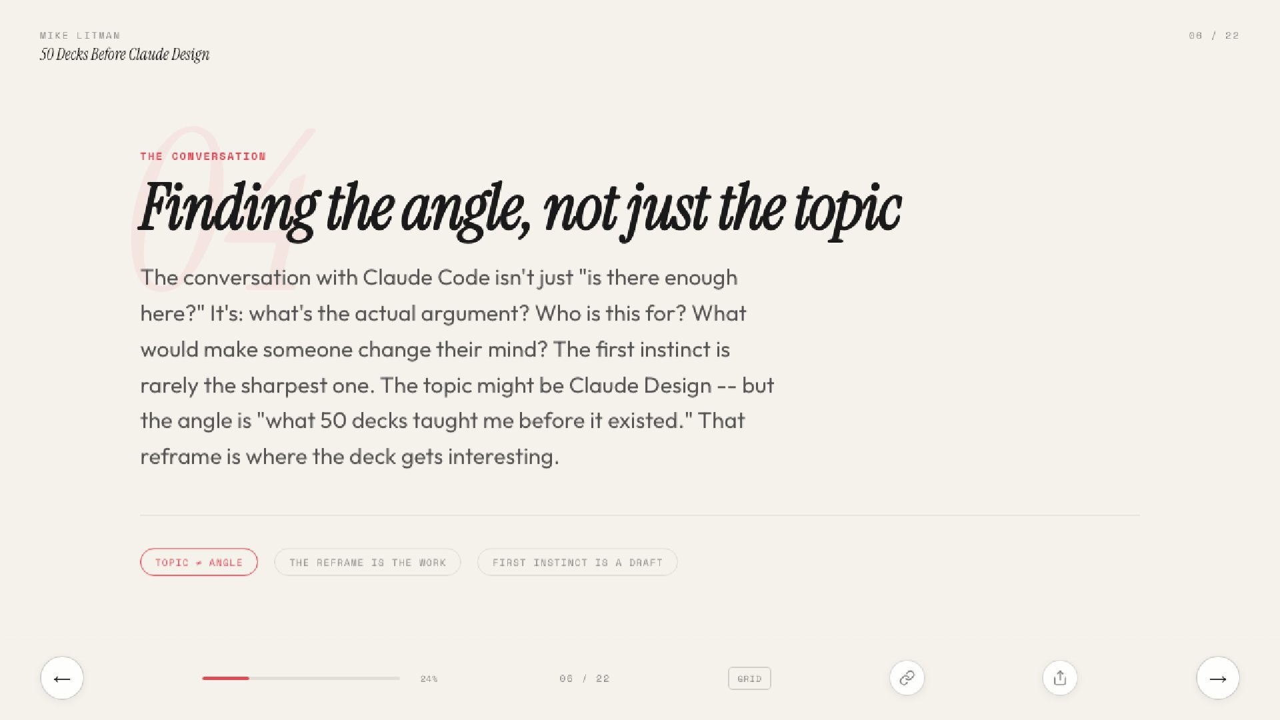Select the "Topic ≠ Angle" pill tag
The height and width of the screenshot is (720, 1280).
pos(199,562)
